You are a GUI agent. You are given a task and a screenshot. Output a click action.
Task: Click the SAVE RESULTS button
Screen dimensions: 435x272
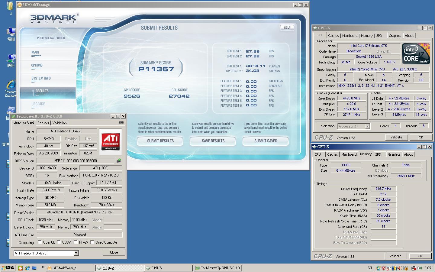tap(213, 141)
